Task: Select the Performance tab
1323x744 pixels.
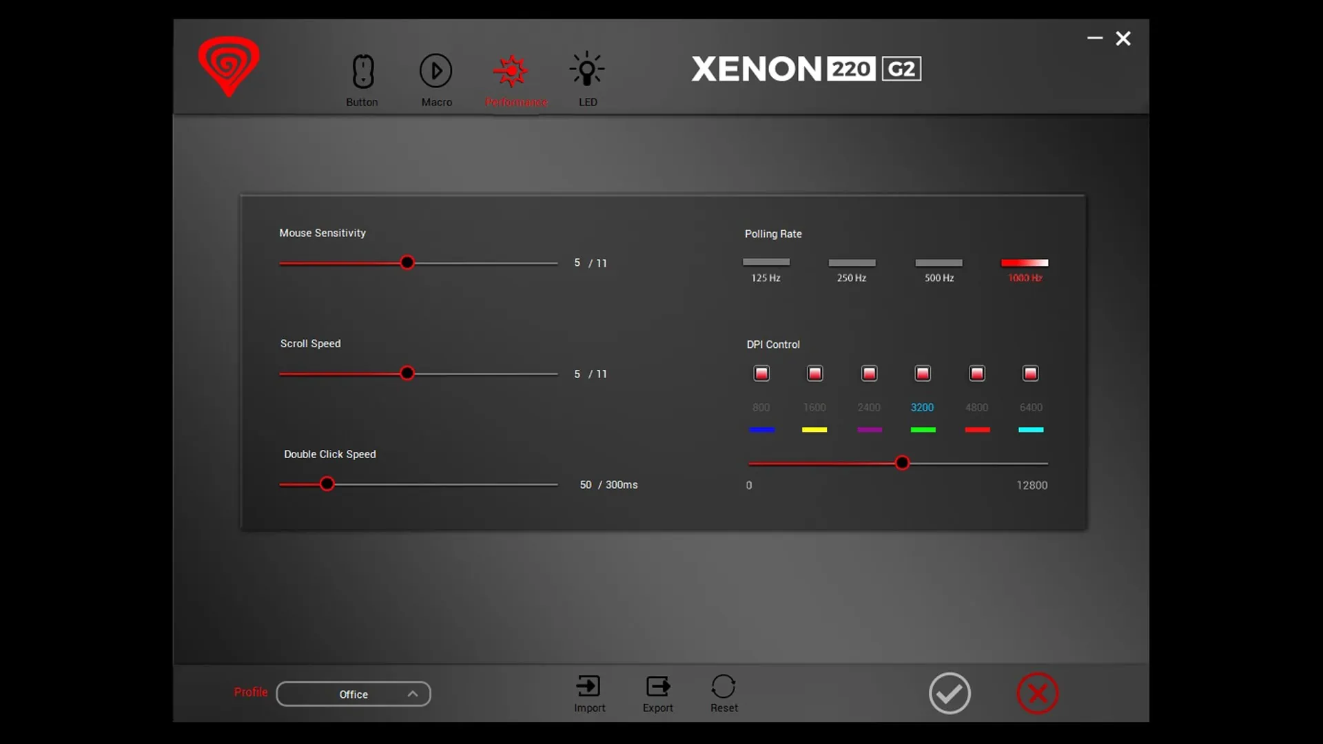Action: (x=515, y=80)
